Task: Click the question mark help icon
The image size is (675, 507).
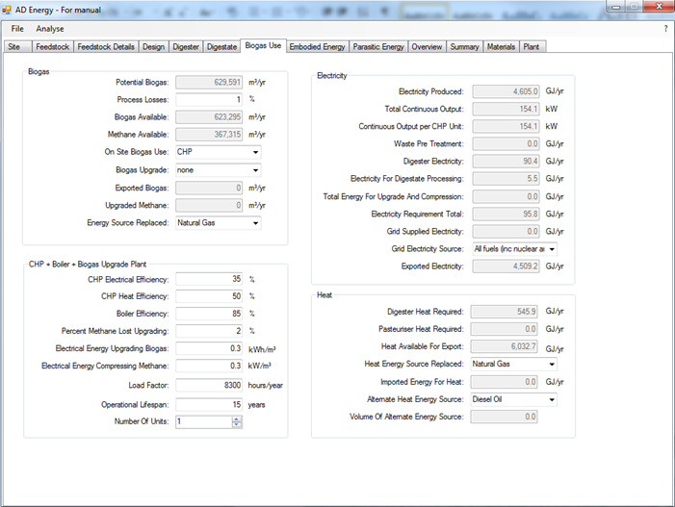Action: click(x=665, y=29)
